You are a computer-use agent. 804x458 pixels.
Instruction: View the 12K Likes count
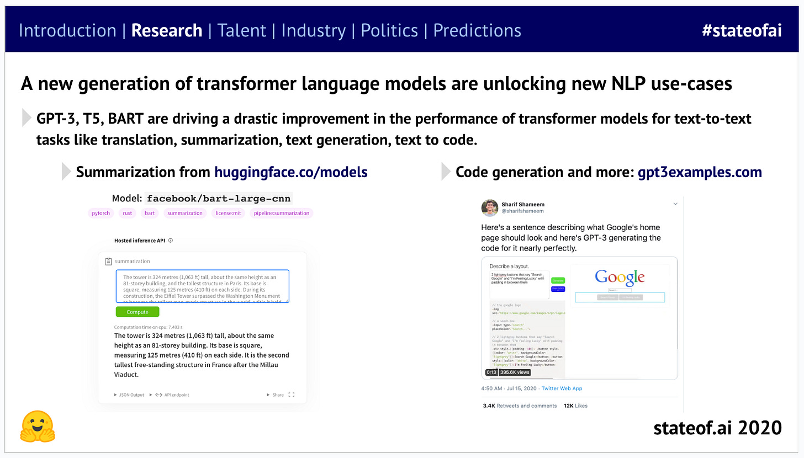pos(575,406)
